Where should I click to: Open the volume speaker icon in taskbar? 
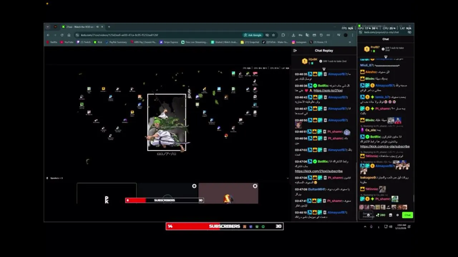390,227
